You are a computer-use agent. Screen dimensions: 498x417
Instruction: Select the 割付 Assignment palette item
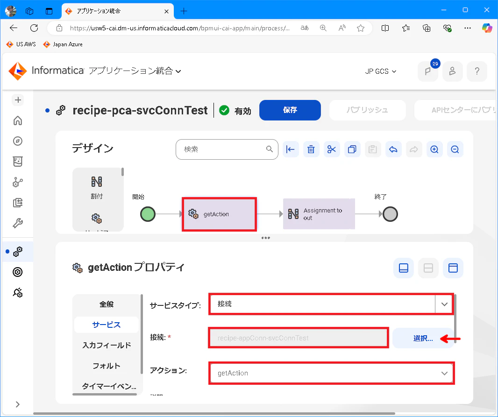[97, 188]
